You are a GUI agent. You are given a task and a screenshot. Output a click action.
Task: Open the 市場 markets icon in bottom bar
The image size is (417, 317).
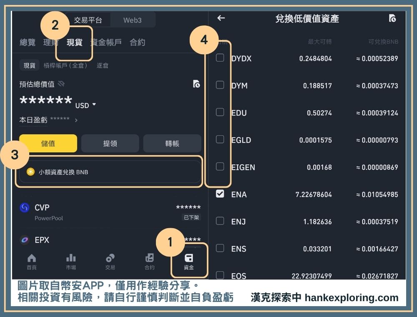[x=71, y=261]
